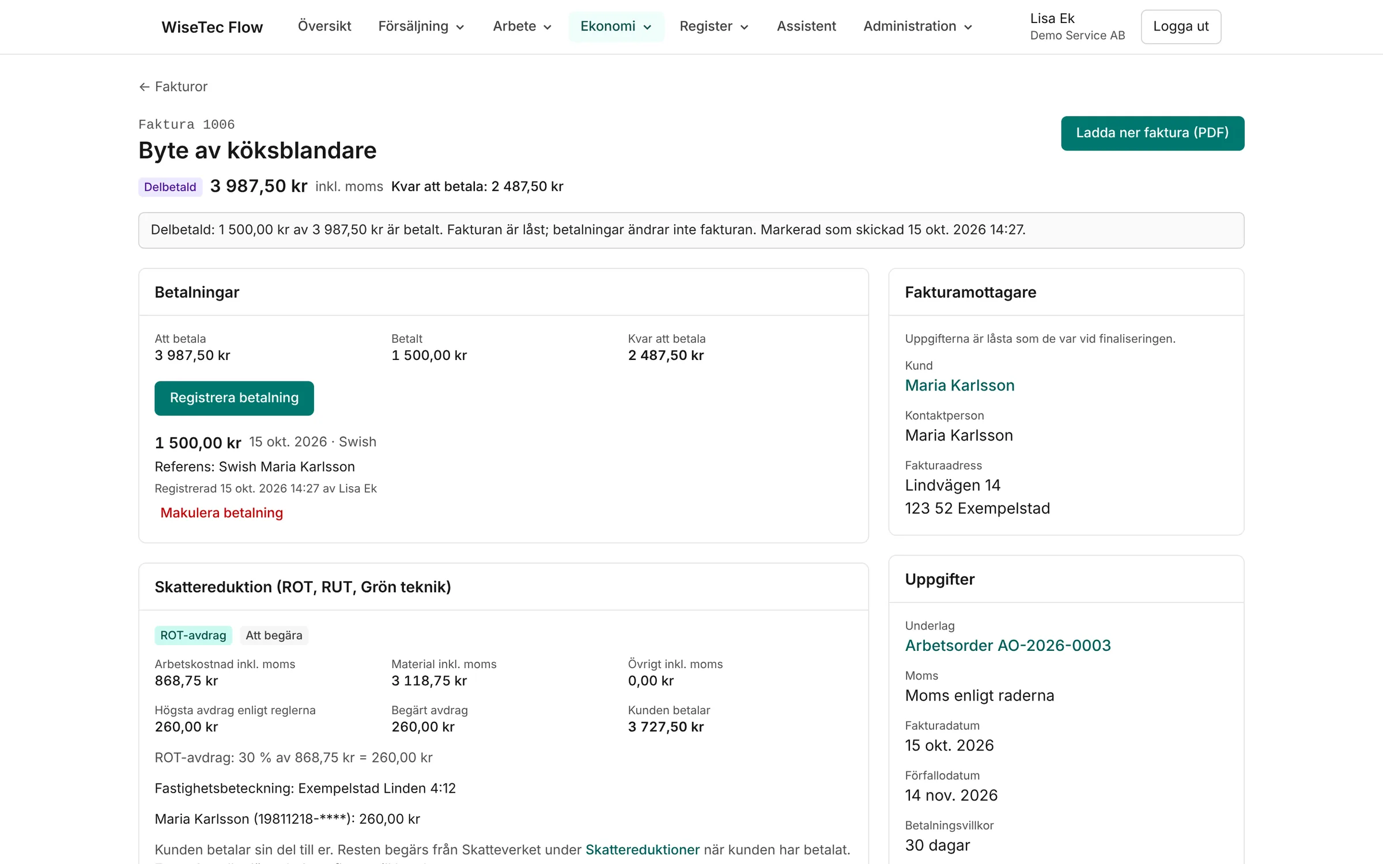This screenshot has height=864, width=1383.
Task: Click the Logga ut button
Action: pos(1181,26)
